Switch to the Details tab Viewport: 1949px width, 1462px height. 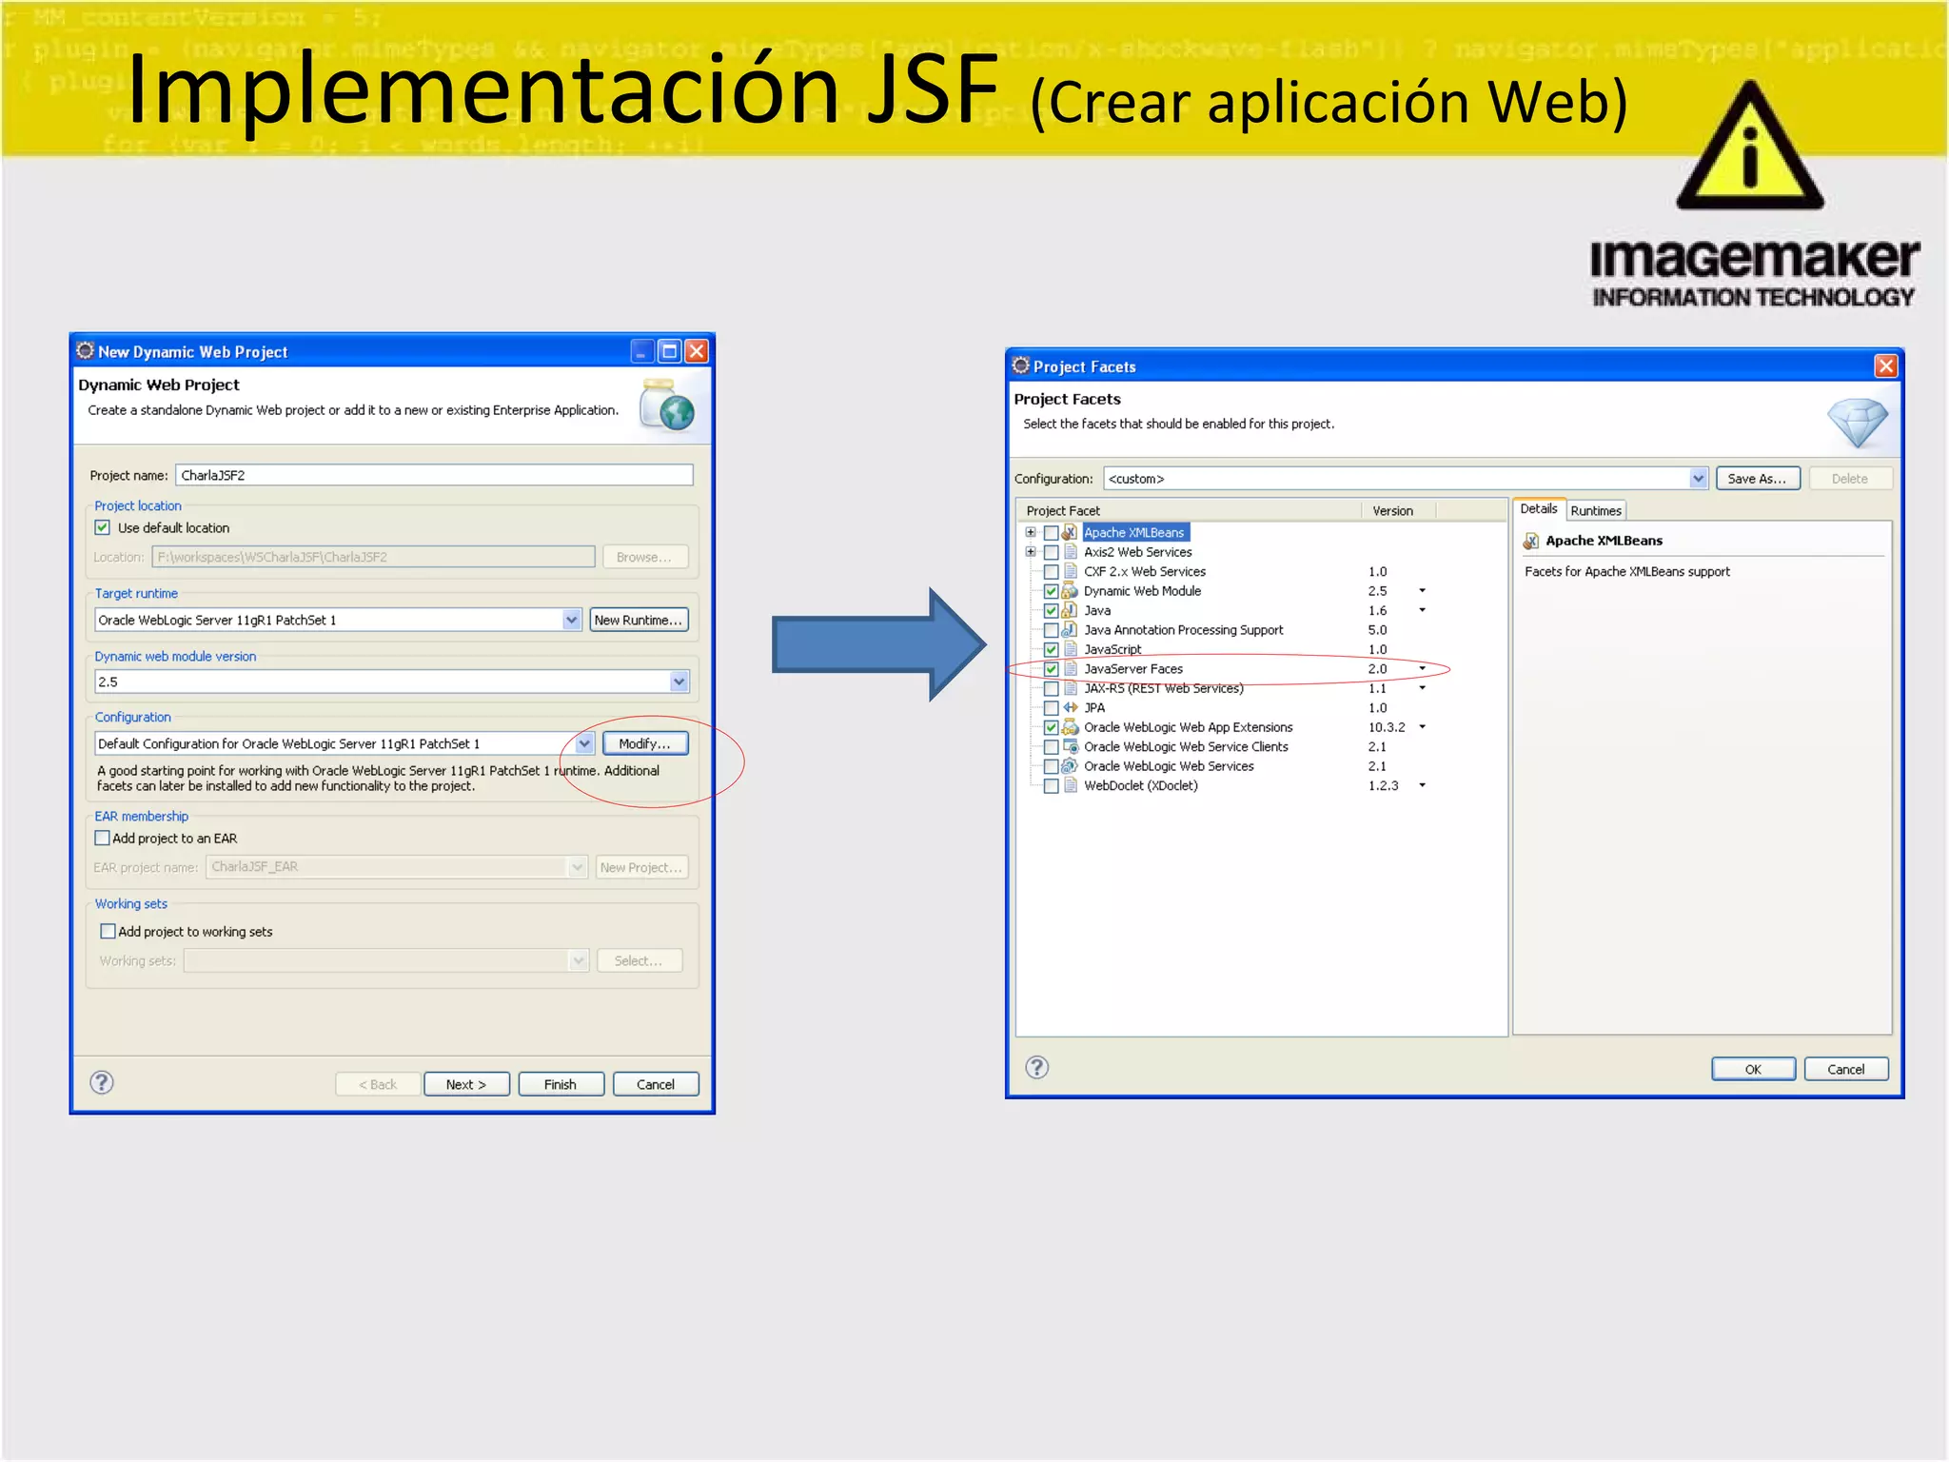[x=1539, y=509]
